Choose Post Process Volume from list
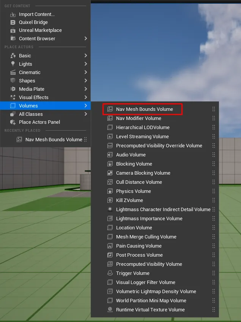The height and width of the screenshot is (322, 241). click(x=139, y=255)
